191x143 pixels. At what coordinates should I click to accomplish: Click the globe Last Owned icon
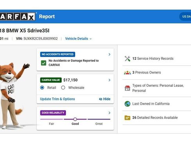click(127, 104)
